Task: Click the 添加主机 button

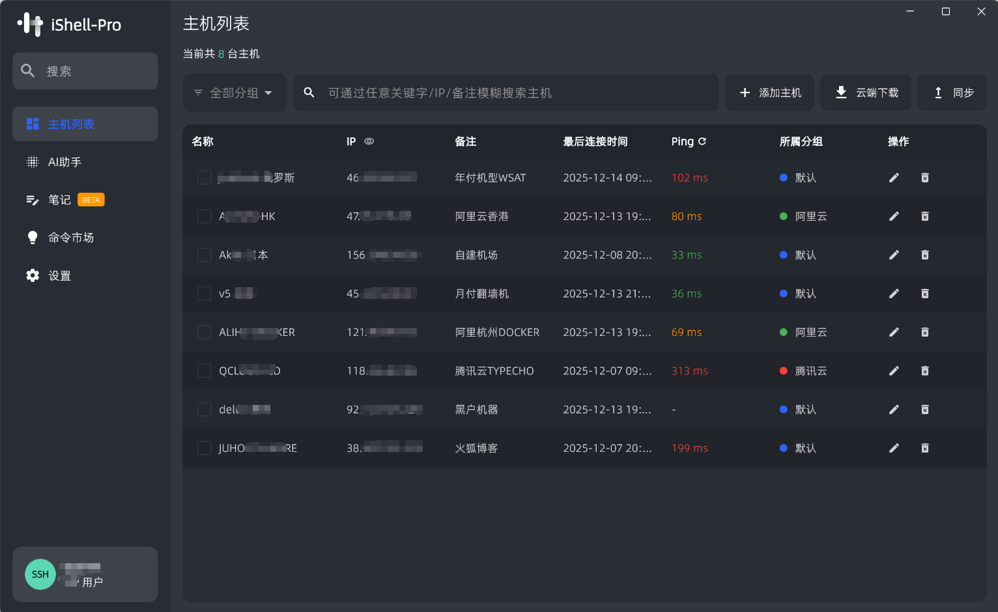Action: (769, 93)
